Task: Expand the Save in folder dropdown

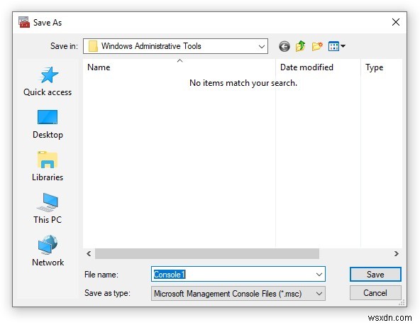Action: tap(261, 46)
